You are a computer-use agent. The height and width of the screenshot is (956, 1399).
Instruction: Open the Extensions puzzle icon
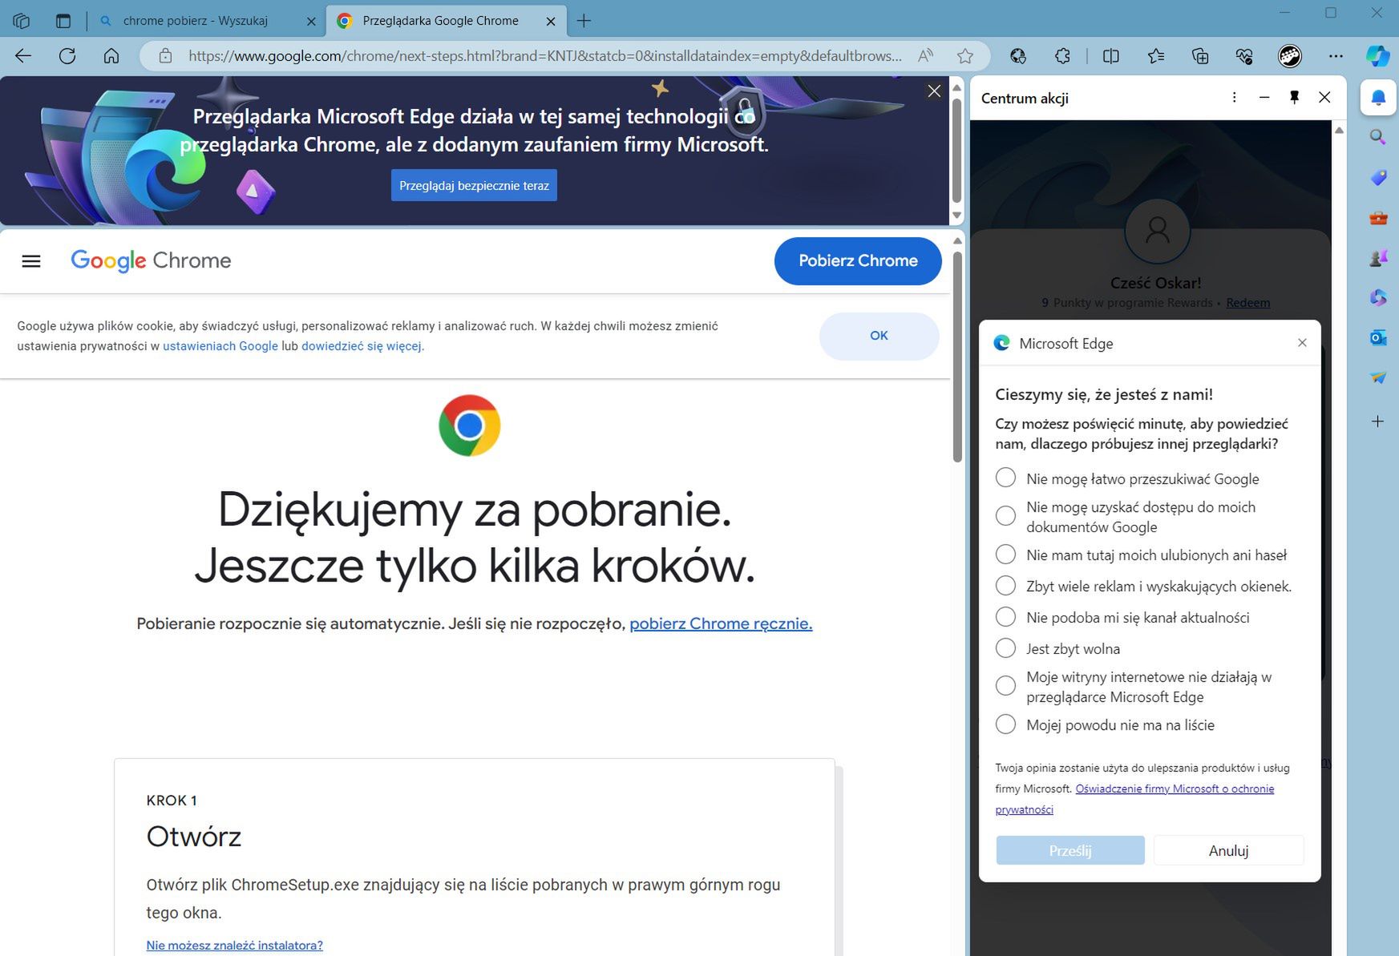(1062, 56)
